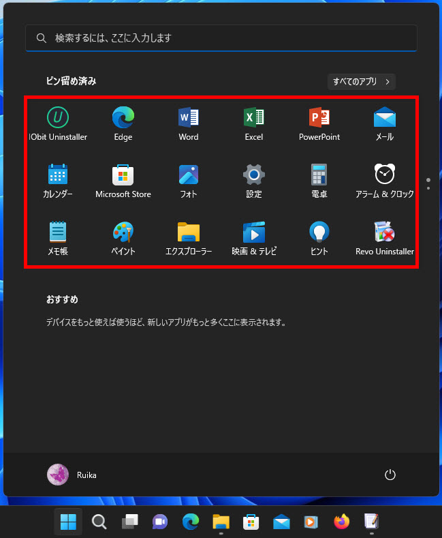Viewport: 442px width, 538px height.
Task: Open the Ruika user account menu
Action: pos(72,475)
